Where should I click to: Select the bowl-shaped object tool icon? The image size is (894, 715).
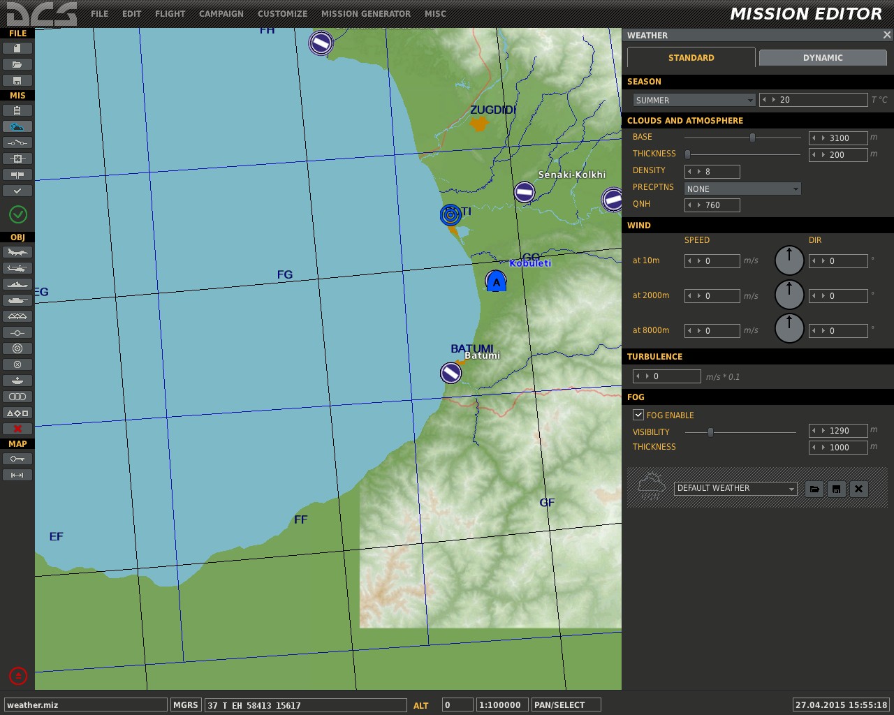point(17,381)
